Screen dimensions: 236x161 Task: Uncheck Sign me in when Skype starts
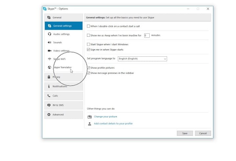88,50
